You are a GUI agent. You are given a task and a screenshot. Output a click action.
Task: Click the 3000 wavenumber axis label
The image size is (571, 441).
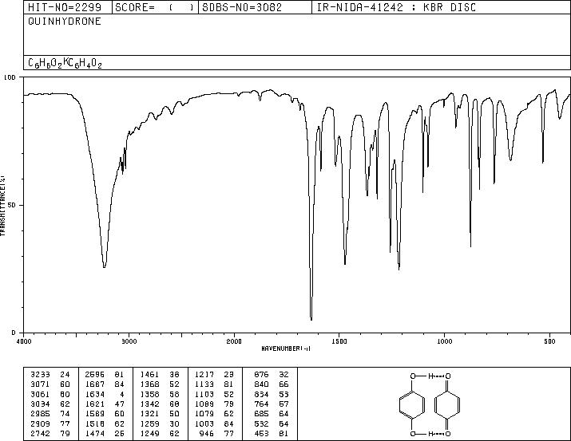tap(129, 341)
